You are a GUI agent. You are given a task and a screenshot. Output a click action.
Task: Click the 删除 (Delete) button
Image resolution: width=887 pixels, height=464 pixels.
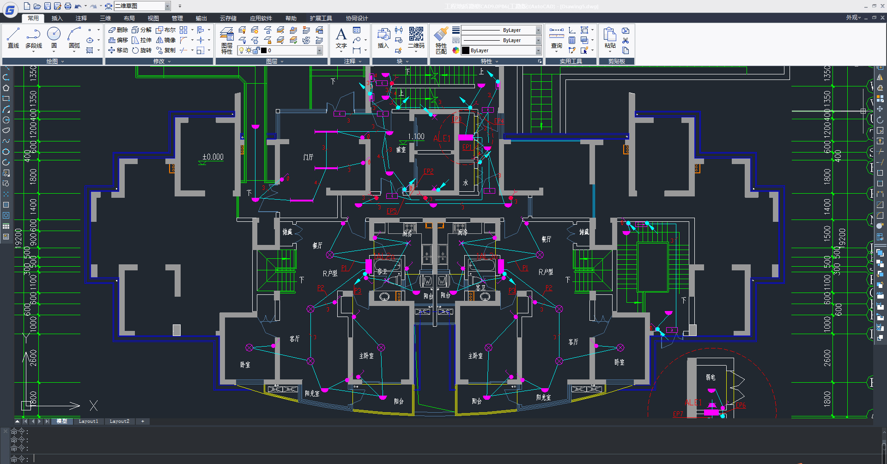[118, 30]
